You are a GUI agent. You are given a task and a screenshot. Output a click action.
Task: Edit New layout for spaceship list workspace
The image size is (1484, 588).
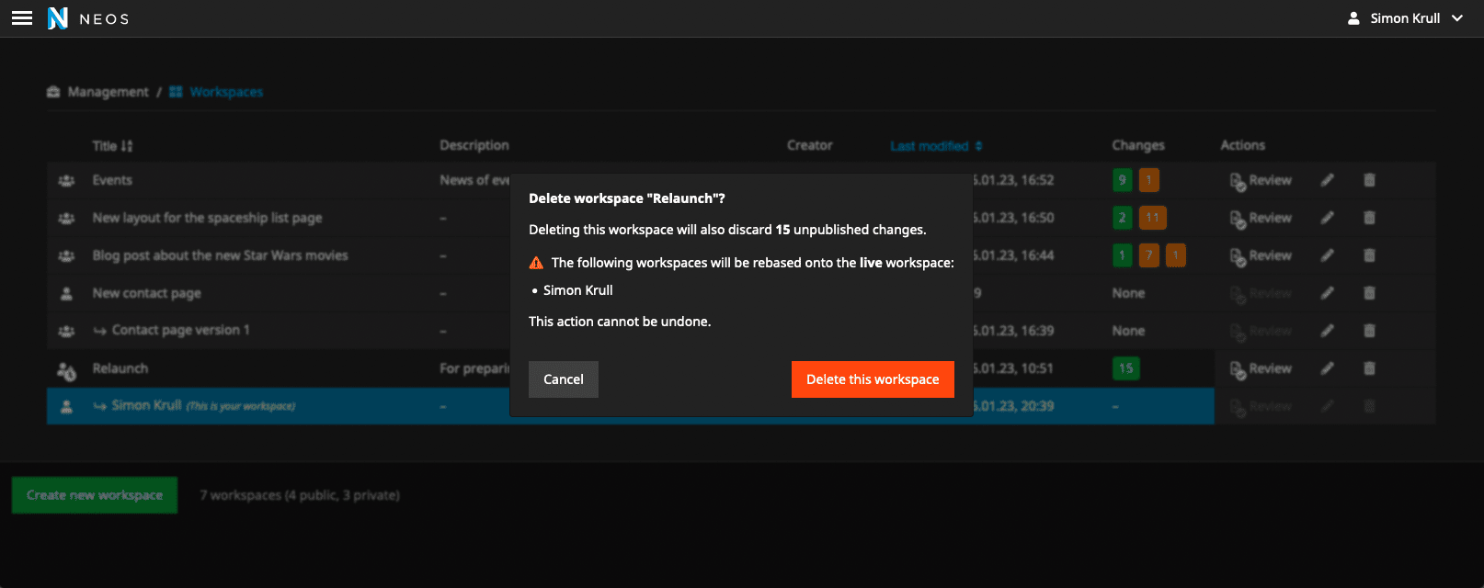point(1327,218)
